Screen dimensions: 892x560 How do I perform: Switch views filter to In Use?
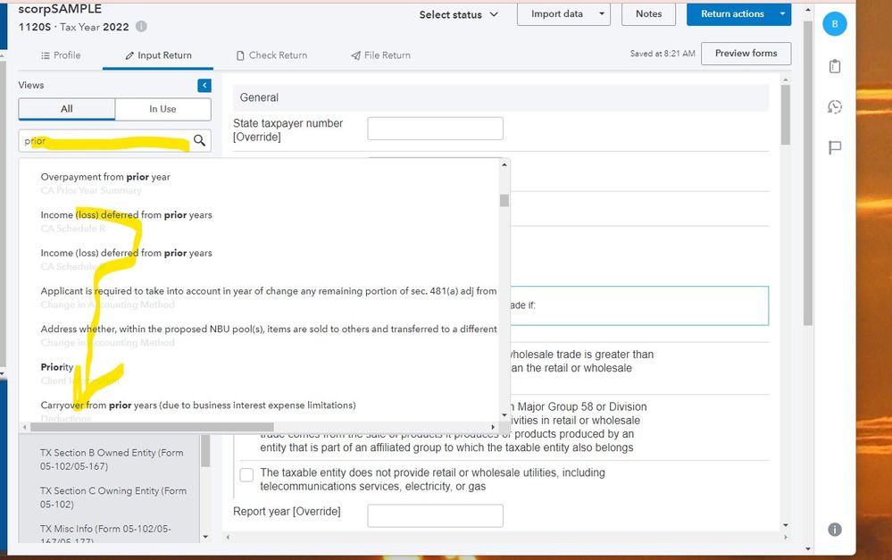163,109
